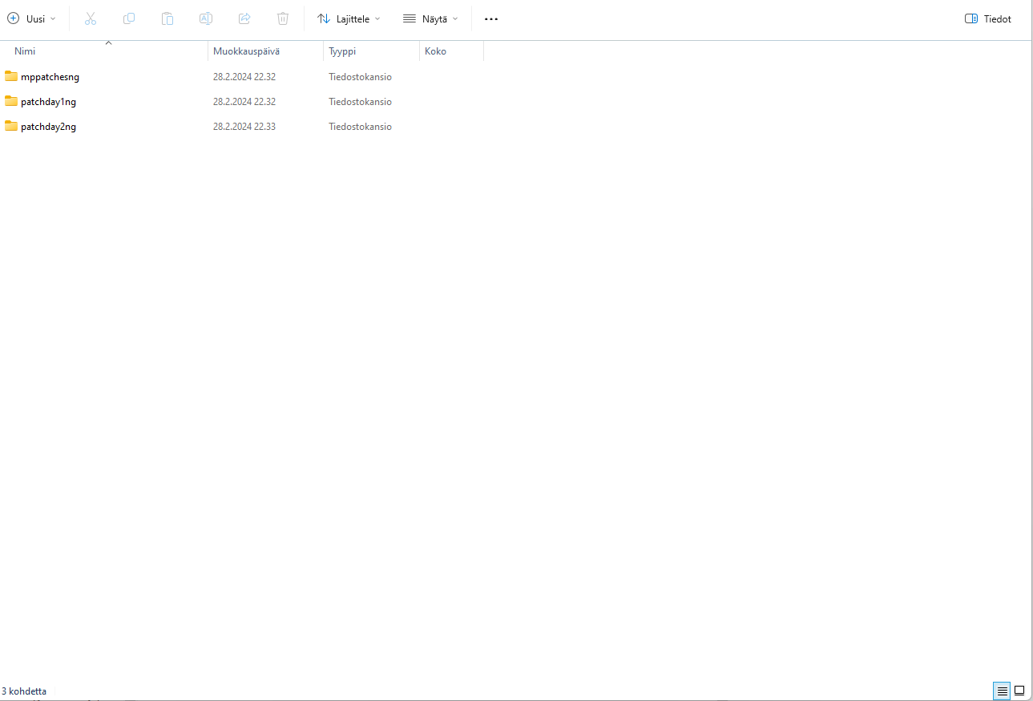Select the patchday2ng folder name
The width and height of the screenshot is (1033, 701).
(48, 127)
